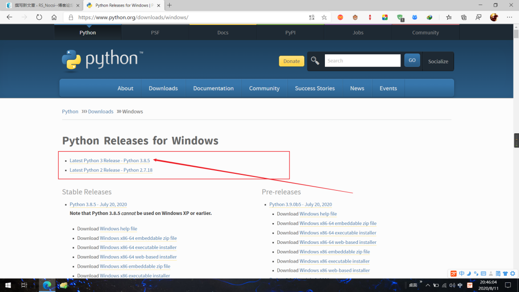Toggle the IME Chinese/English mode button
The height and width of the screenshot is (292, 519).
pyautogui.click(x=461, y=273)
